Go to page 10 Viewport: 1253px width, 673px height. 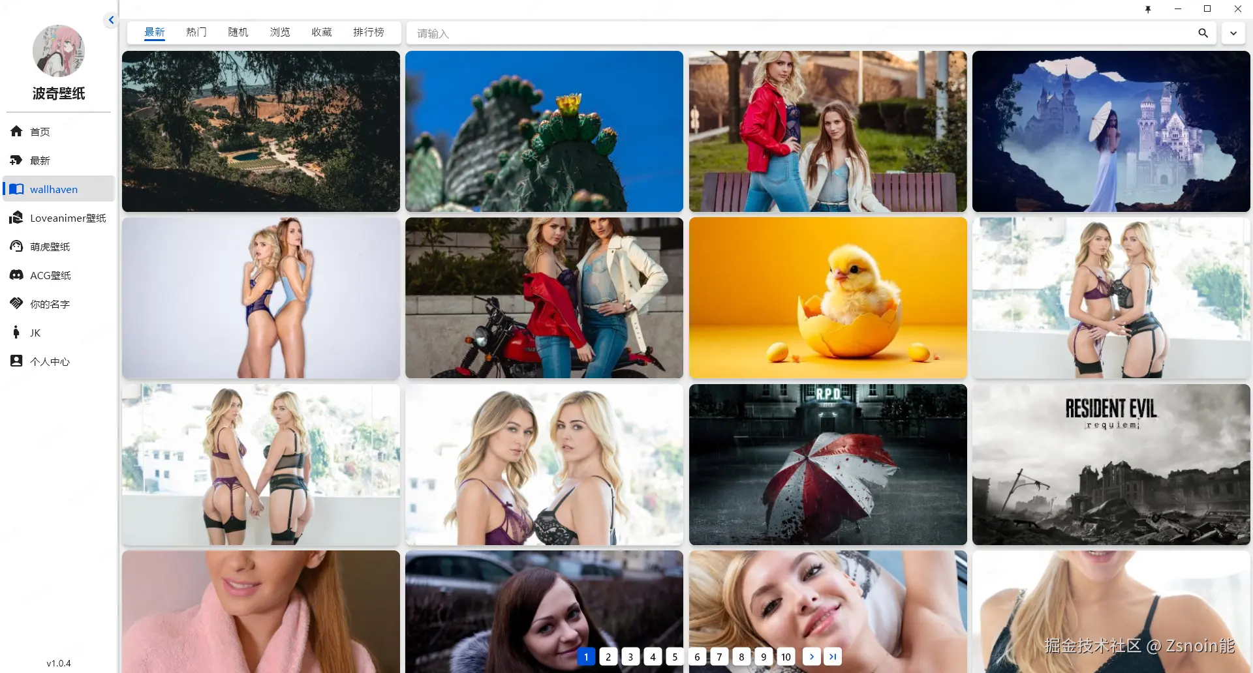coord(786,657)
